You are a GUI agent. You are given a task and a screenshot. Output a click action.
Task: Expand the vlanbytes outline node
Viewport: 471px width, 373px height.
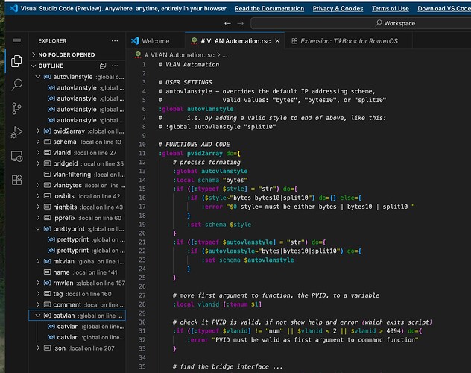click(38, 185)
